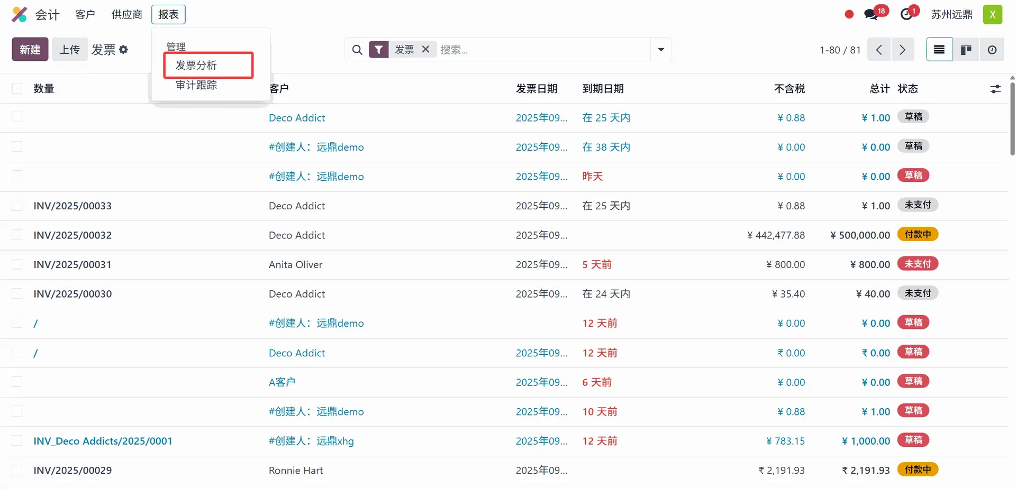Screen dimensions: 1016x489
Task: Check the row for INV/2025/00031
Action: tap(17, 264)
